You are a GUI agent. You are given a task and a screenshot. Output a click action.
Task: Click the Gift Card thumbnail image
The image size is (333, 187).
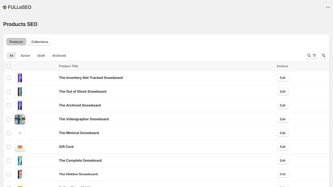20,147
